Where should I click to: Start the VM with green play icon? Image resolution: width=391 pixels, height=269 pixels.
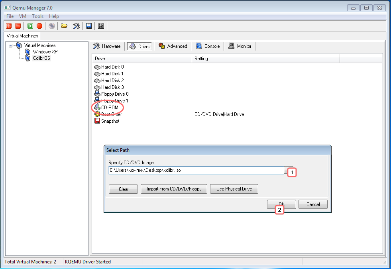[x=30, y=26]
